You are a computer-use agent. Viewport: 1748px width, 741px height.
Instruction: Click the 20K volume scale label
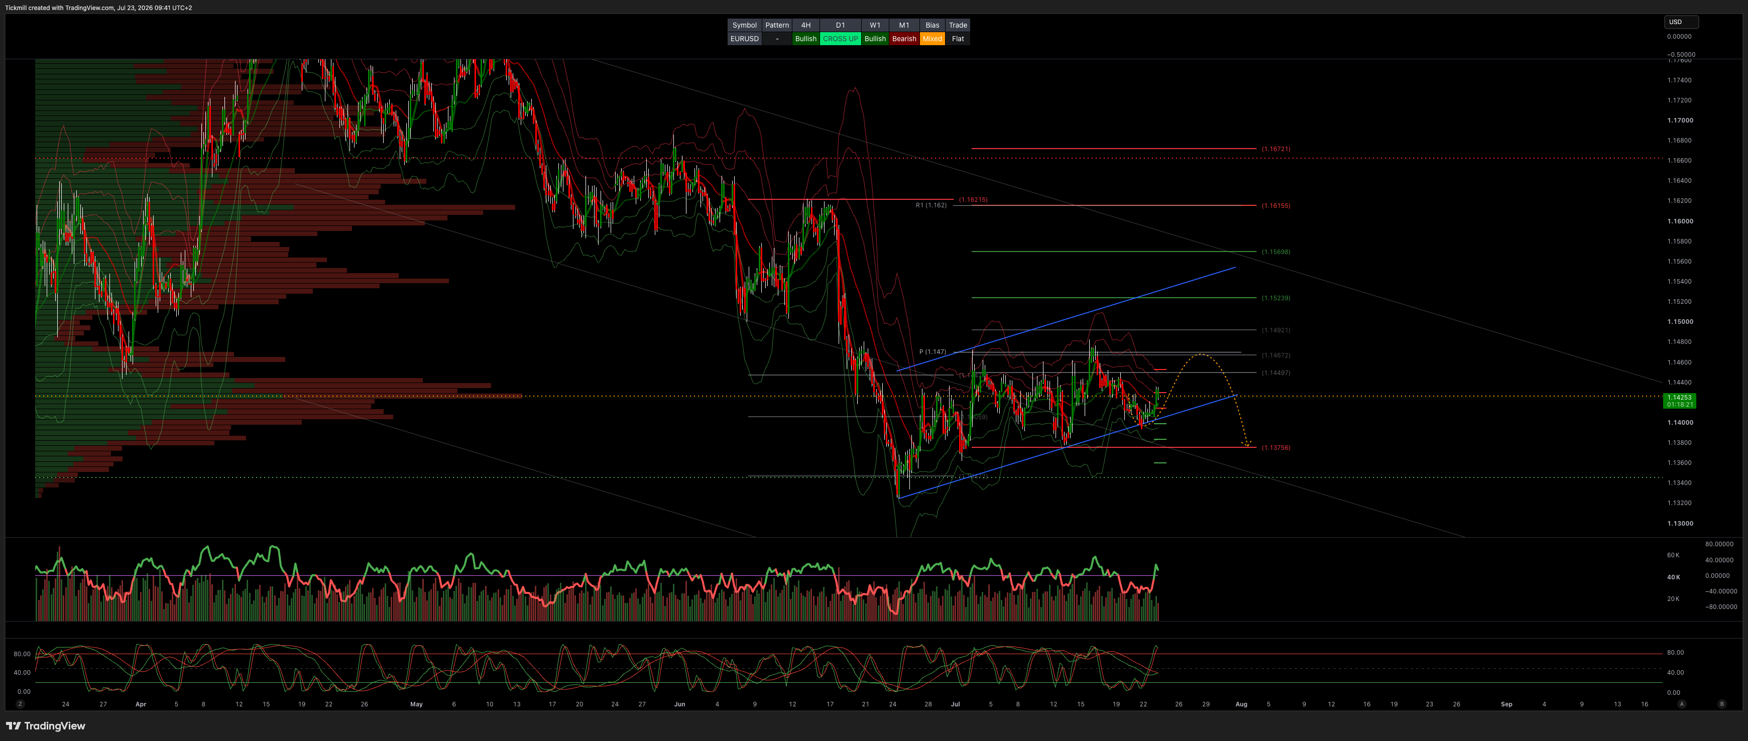click(1673, 599)
